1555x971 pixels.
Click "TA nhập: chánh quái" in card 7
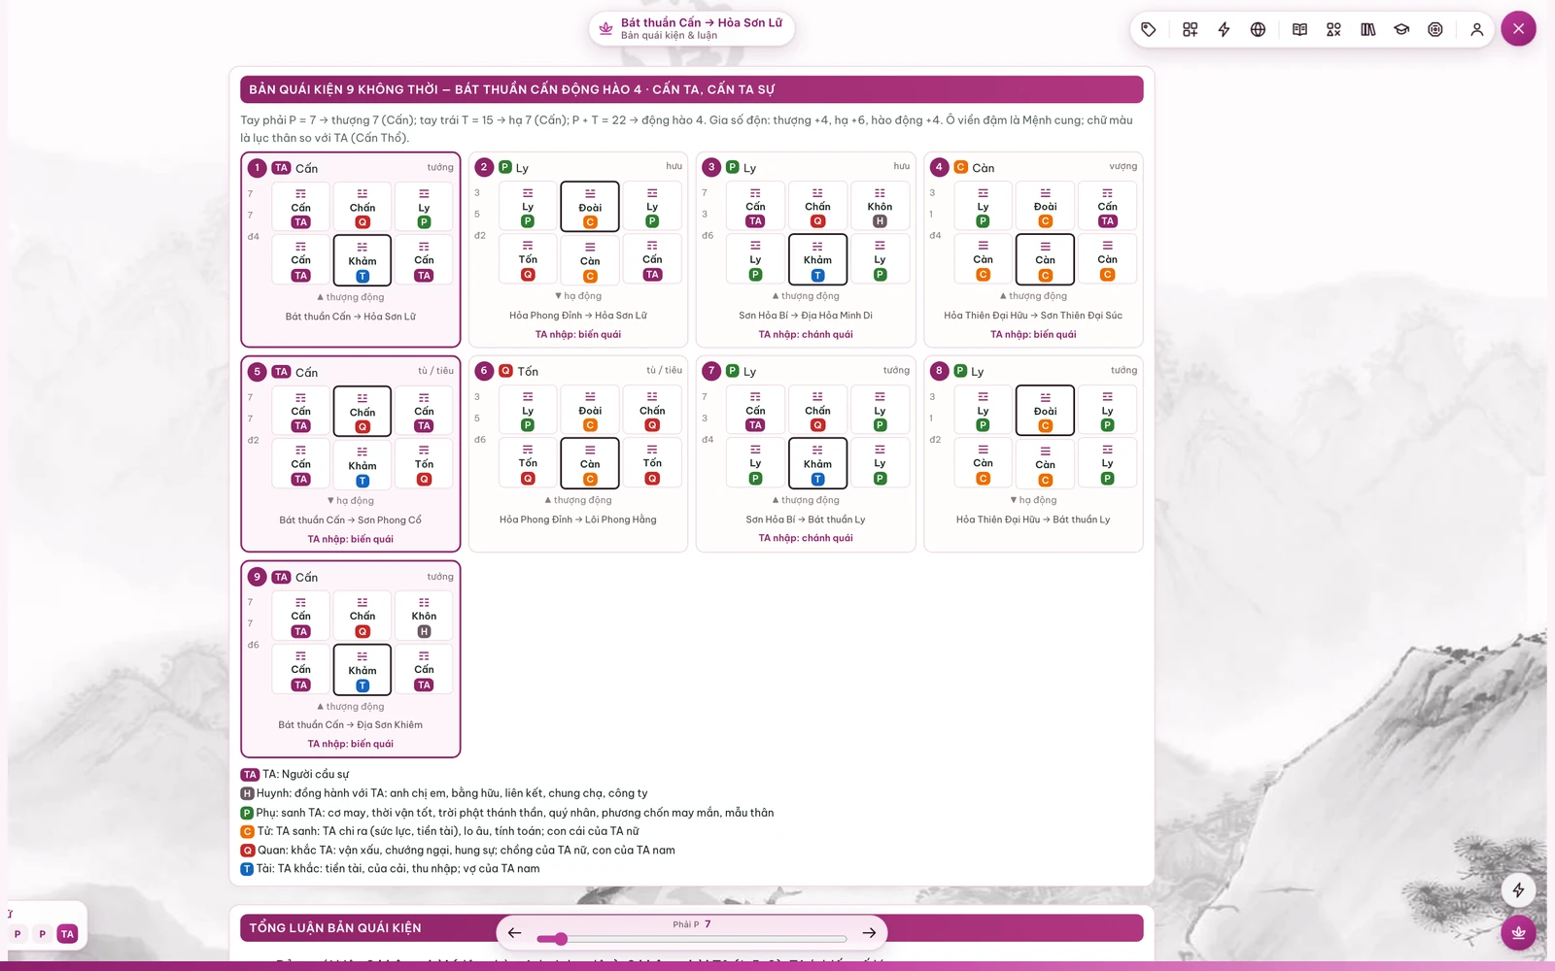pos(806,538)
